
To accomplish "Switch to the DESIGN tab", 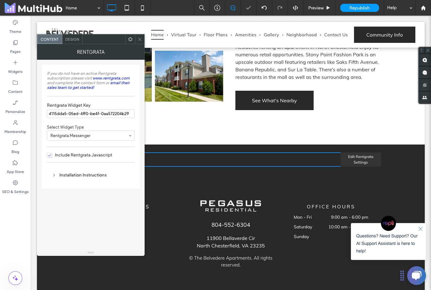I will pos(72,39).
